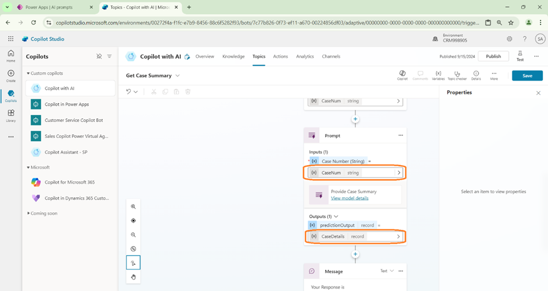
Task: Expand the Coming soon section
Action: pos(28,213)
